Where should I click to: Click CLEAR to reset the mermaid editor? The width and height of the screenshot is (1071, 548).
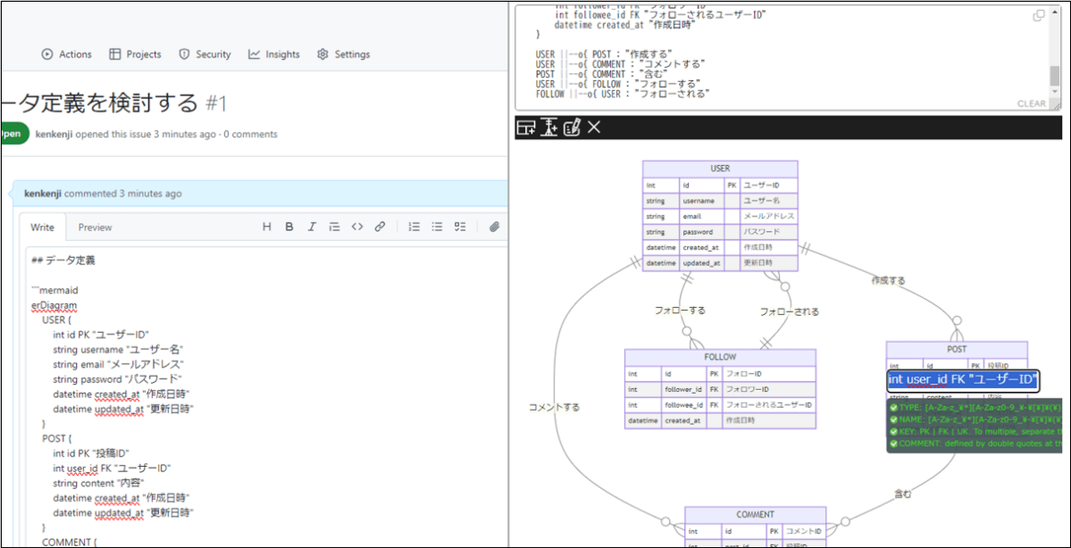point(1033,103)
